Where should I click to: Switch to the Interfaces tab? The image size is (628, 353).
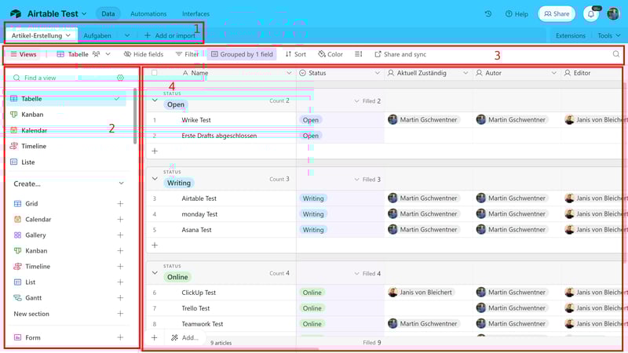click(x=195, y=13)
